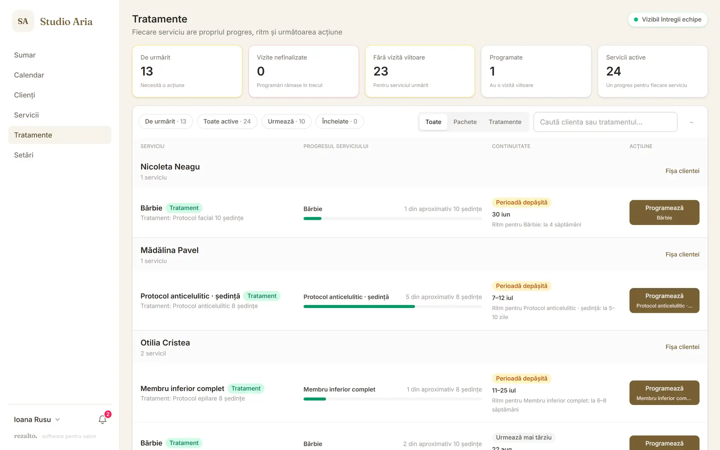Click the ACȚIUNE column header
The image size is (720, 450).
click(x=640, y=146)
